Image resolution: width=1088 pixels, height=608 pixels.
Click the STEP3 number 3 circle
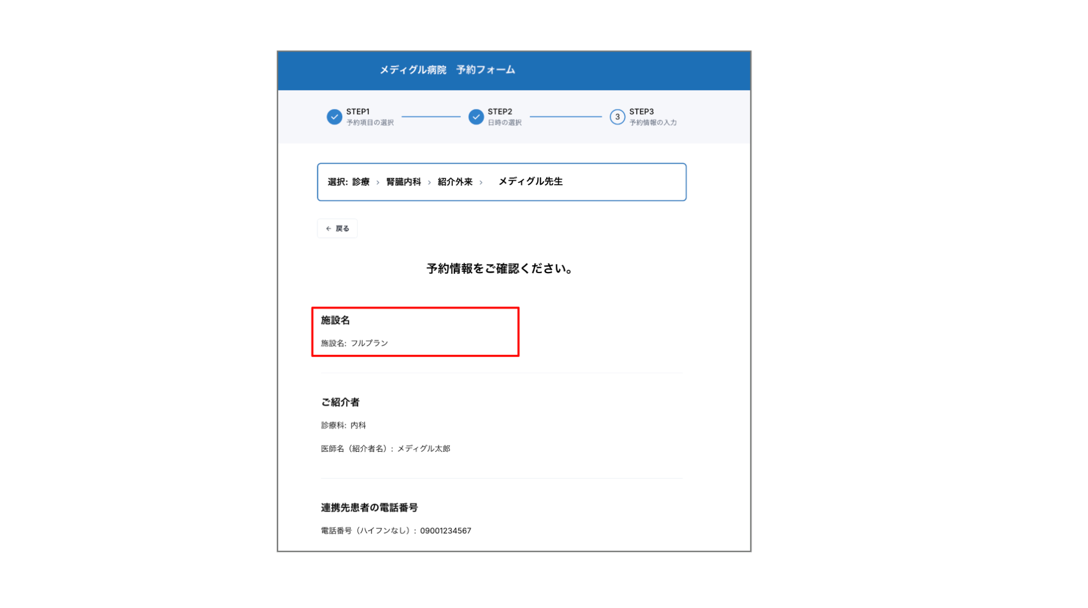617,117
